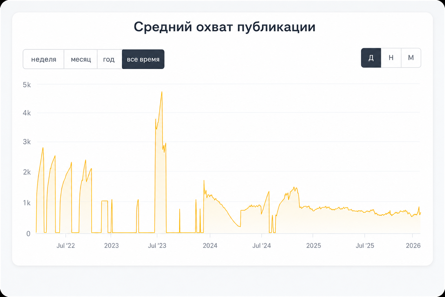Viewport: 445px width, 297px height.
Task: Set granularity to Н (weeks)
Action: pos(391,58)
